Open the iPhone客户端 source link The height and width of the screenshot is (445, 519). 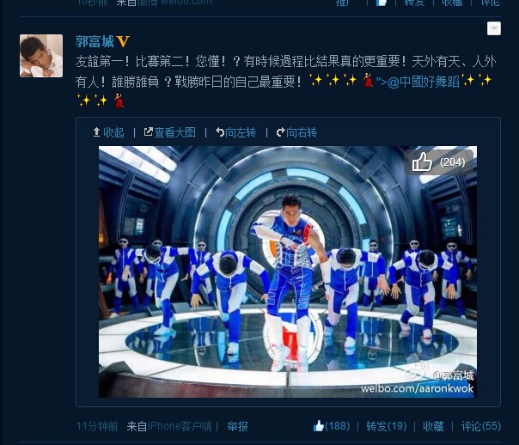click(x=180, y=426)
